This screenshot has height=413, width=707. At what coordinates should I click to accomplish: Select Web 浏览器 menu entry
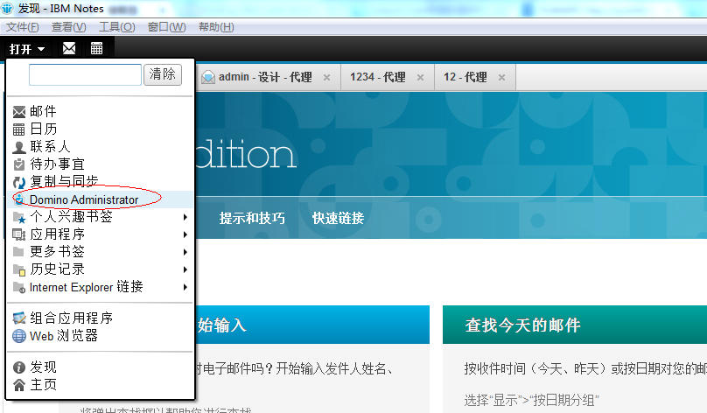[100, 336]
